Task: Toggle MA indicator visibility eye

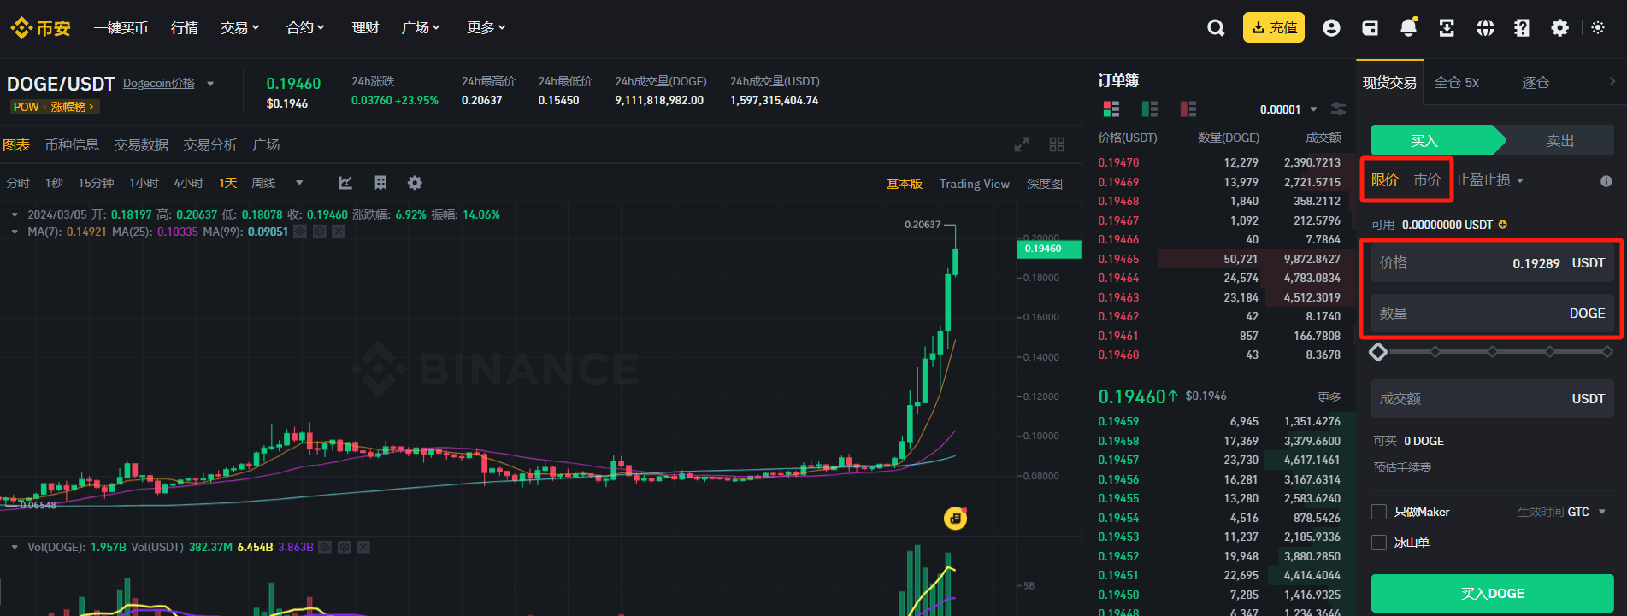Action: coord(300,232)
